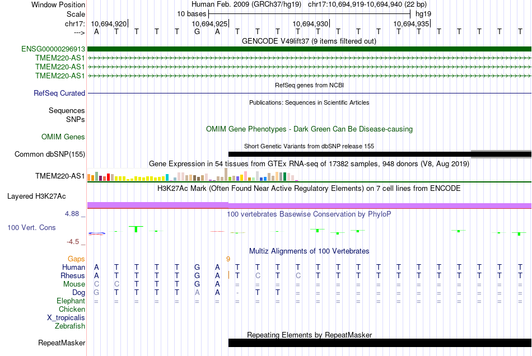Click the Gaps label in Multiz
The width and height of the screenshot is (532, 356).
pos(76,259)
